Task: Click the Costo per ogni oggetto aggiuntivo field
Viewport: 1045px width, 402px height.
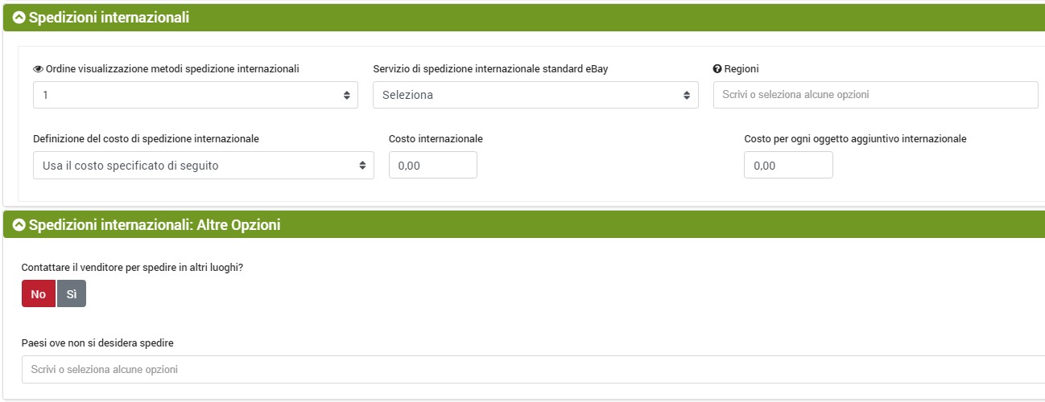Action: (788, 166)
